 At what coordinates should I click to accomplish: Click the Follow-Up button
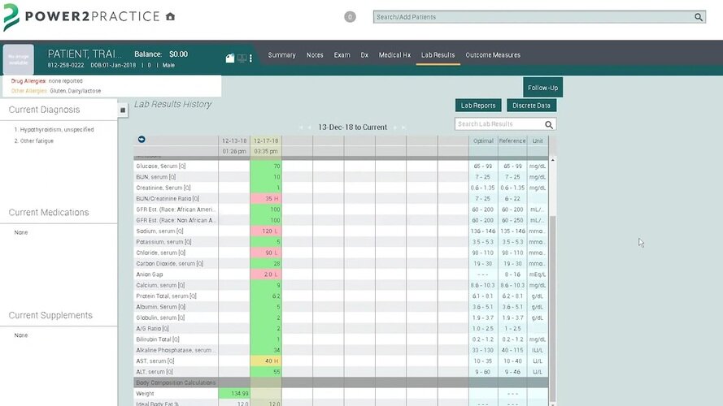[x=542, y=88]
